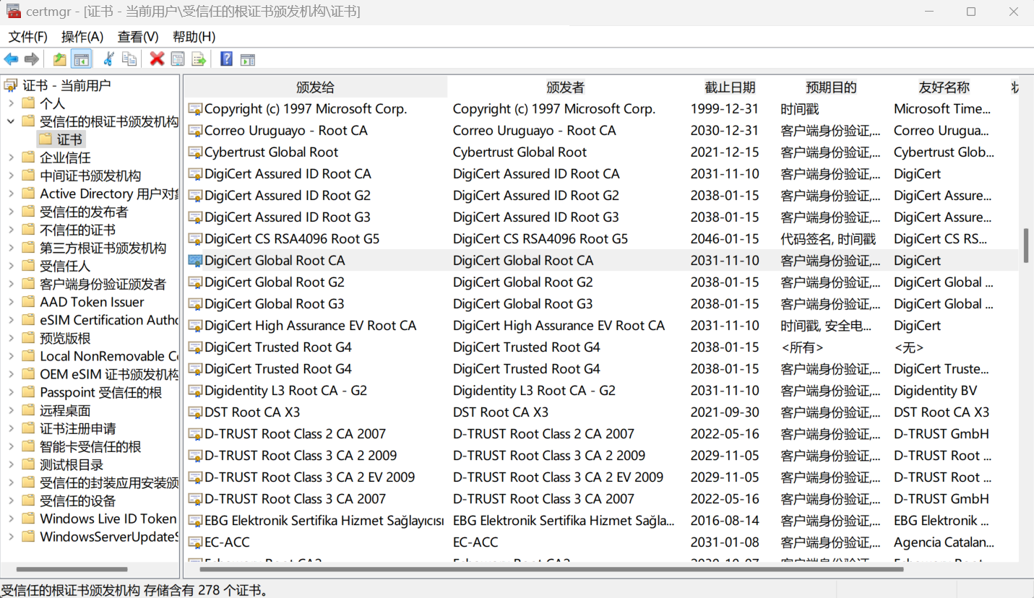Click certificate icon for DST Root CA X3
1034x598 pixels.
pyautogui.click(x=195, y=412)
